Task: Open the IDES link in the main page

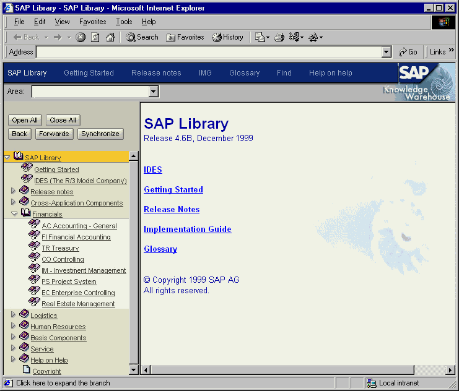Action: coord(153,170)
